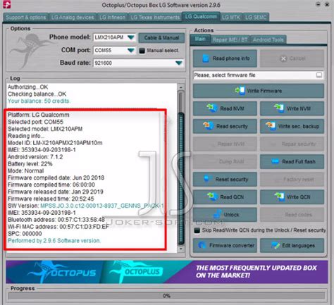The width and height of the screenshot is (334, 305).
Task: Click the Unlock button
Action: (225, 215)
